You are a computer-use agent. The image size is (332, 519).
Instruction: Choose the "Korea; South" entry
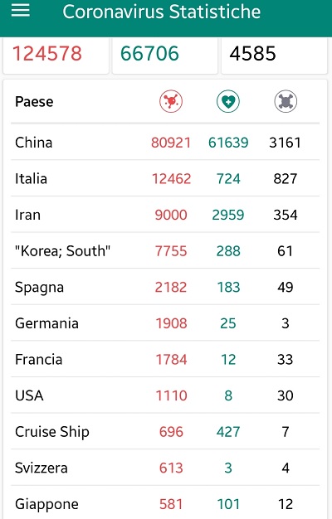[165, 250]
